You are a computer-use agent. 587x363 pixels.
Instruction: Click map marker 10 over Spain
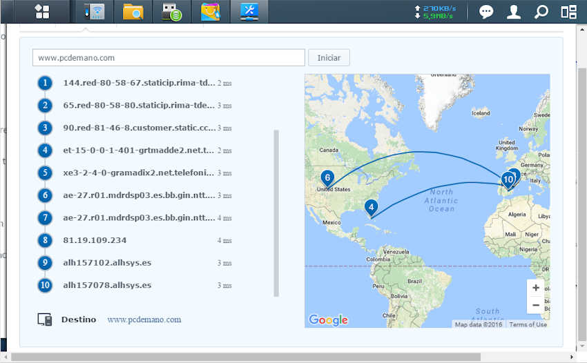[508, 180]
